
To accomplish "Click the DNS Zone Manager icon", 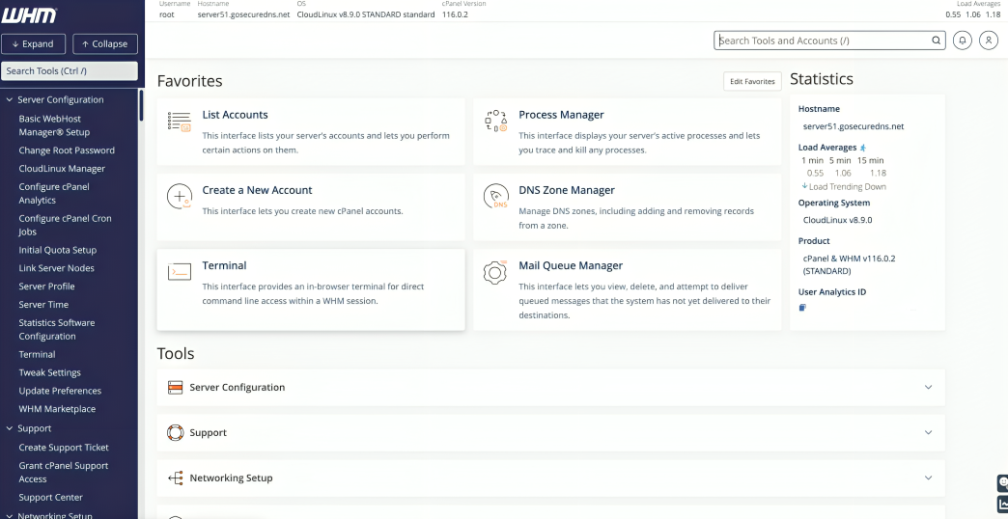I will click(x=495, y=197).
